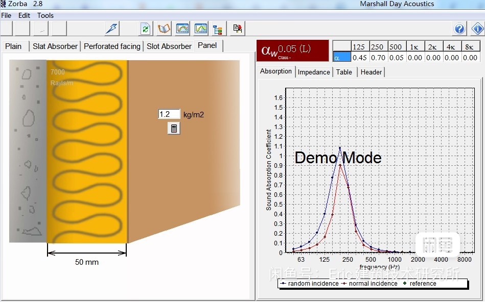The width and height of the screenshot is (485, 302).
Task: Switch to the Slat Absorber tab
Action: tap(55, 46)
